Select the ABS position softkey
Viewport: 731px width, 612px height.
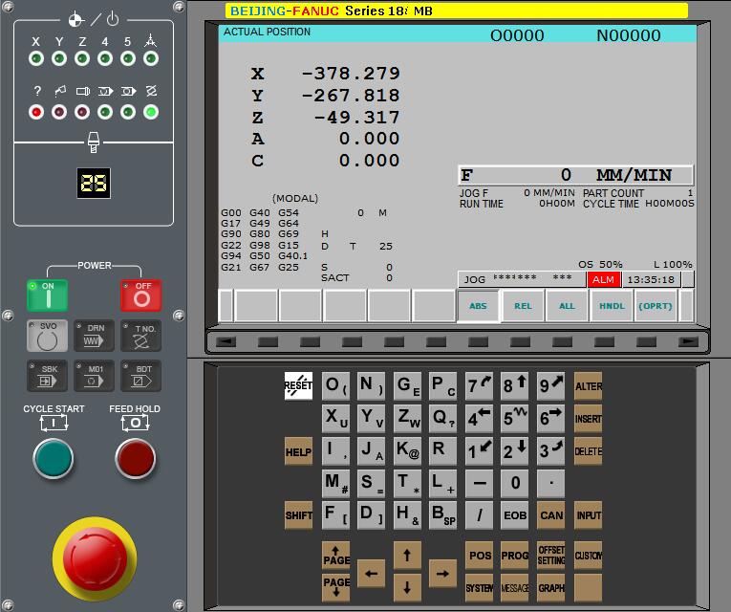click(478, 306)
